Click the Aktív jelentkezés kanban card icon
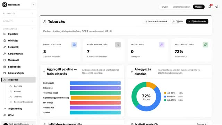 [x=118, y=45]
